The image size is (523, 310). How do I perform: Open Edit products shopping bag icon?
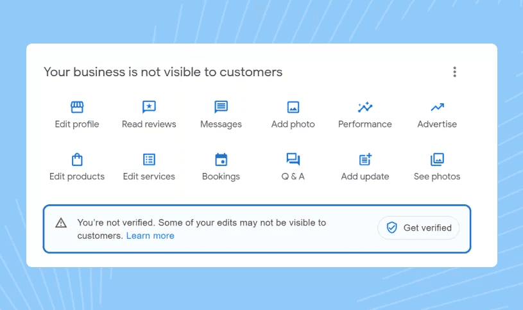(77, 159)
